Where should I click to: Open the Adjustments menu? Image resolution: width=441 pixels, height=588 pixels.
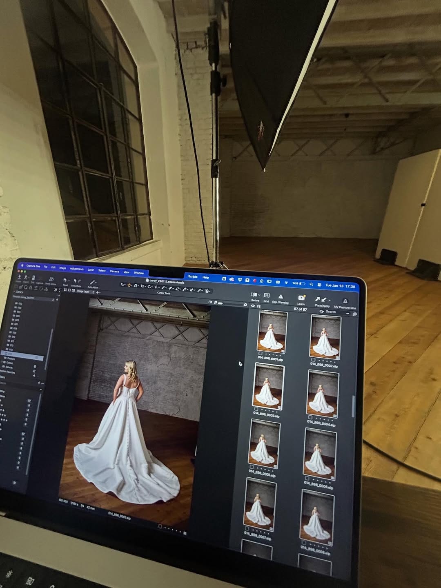76,269
